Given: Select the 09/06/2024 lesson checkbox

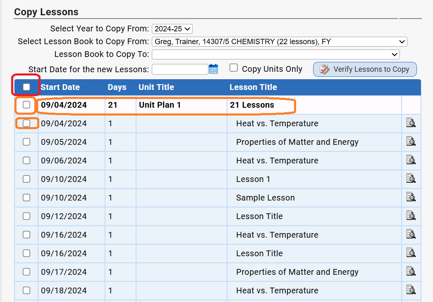Looking at the screenshot, I should coord(26,160).
